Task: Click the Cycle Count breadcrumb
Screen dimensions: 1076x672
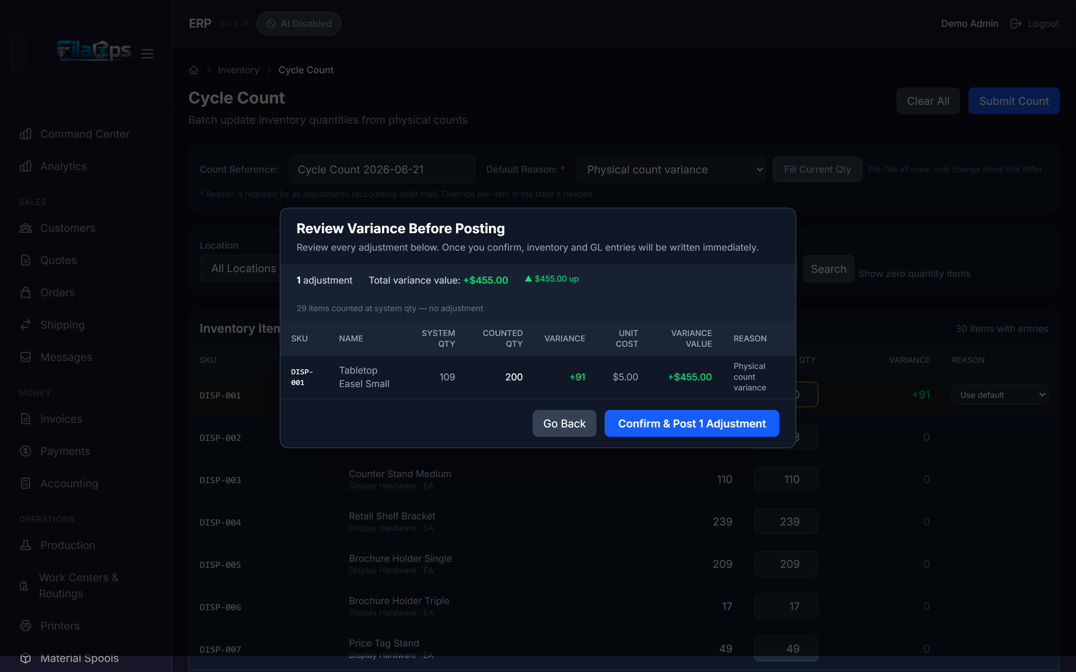Action: (x=306, y=70)
